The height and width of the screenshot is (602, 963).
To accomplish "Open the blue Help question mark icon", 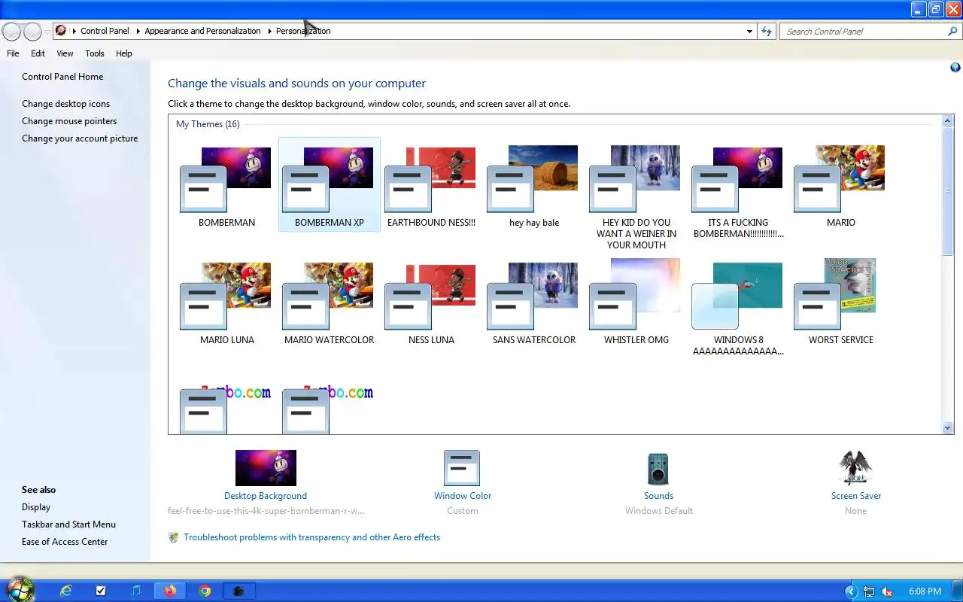I will coord(955,68).
